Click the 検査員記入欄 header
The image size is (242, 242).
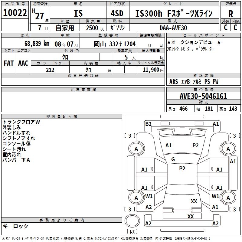coord(62,116)
